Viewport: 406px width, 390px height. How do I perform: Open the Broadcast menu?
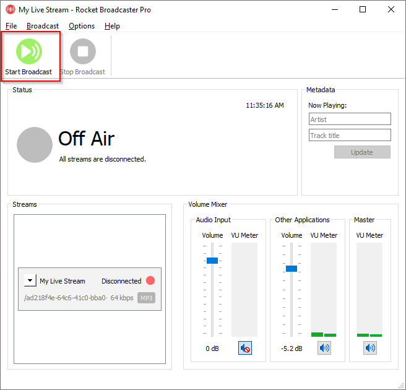point(43,26)
